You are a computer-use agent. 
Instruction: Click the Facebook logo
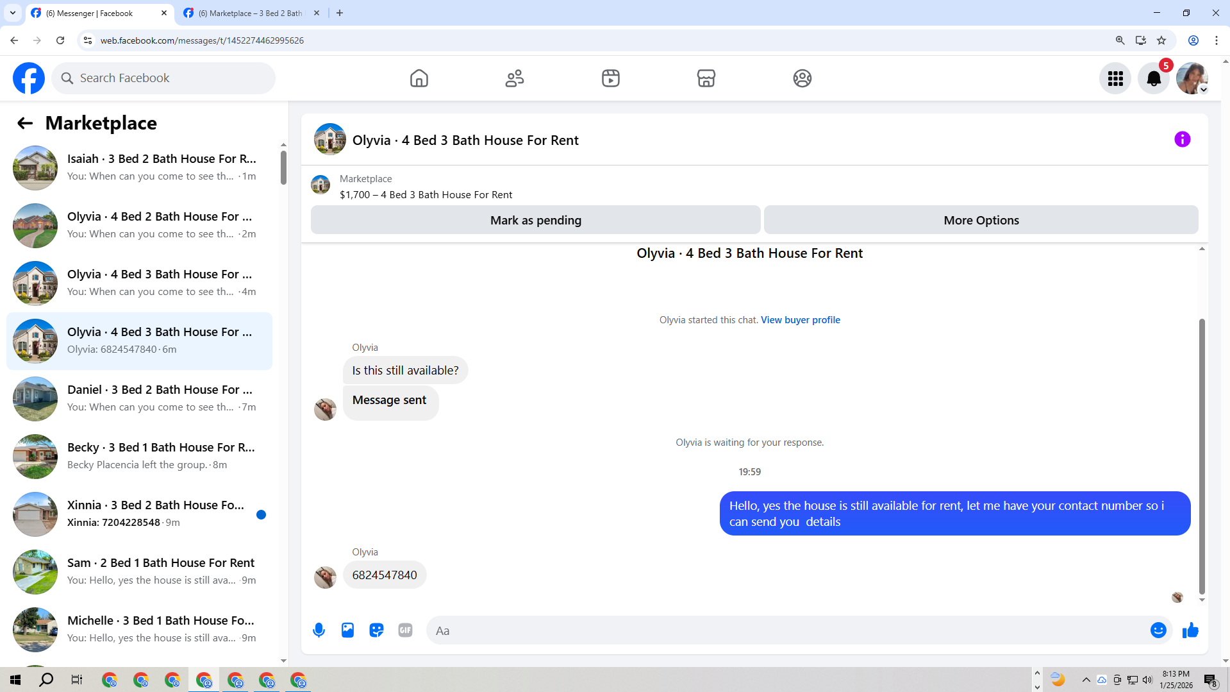(x=29, y=78)
